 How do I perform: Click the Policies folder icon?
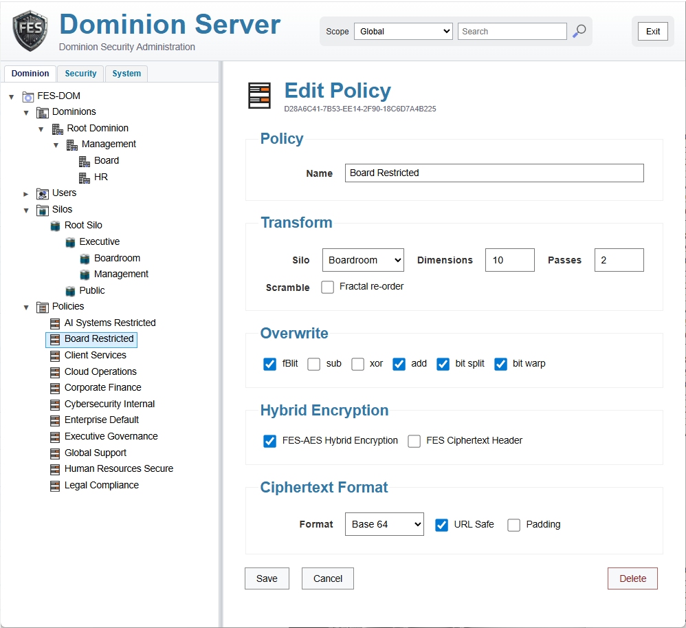pyautogui.click(x=43, y=307)
